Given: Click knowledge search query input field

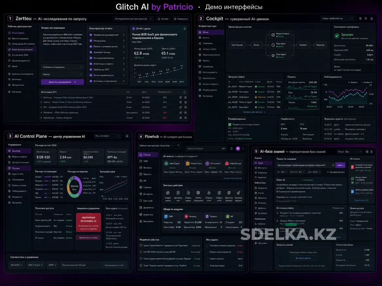Looking at the screenshot, I should pos(305,165).
